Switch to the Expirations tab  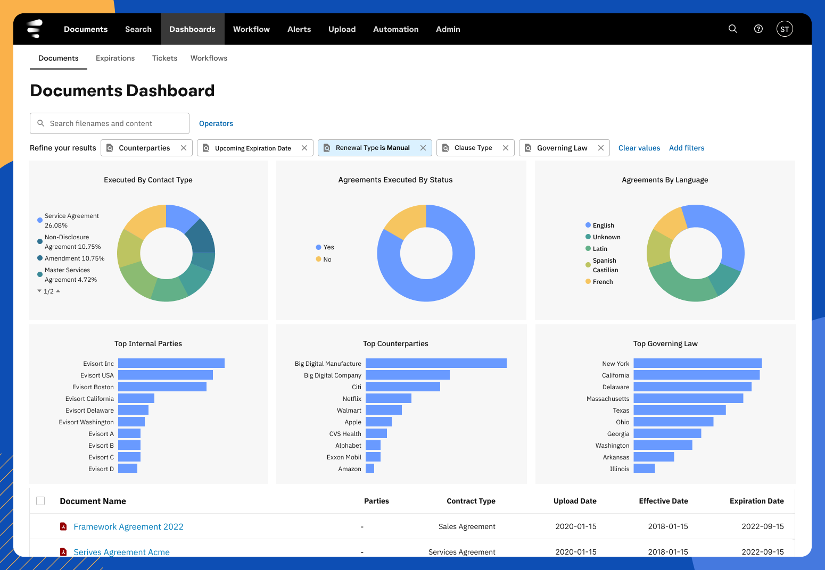point(115,58)
